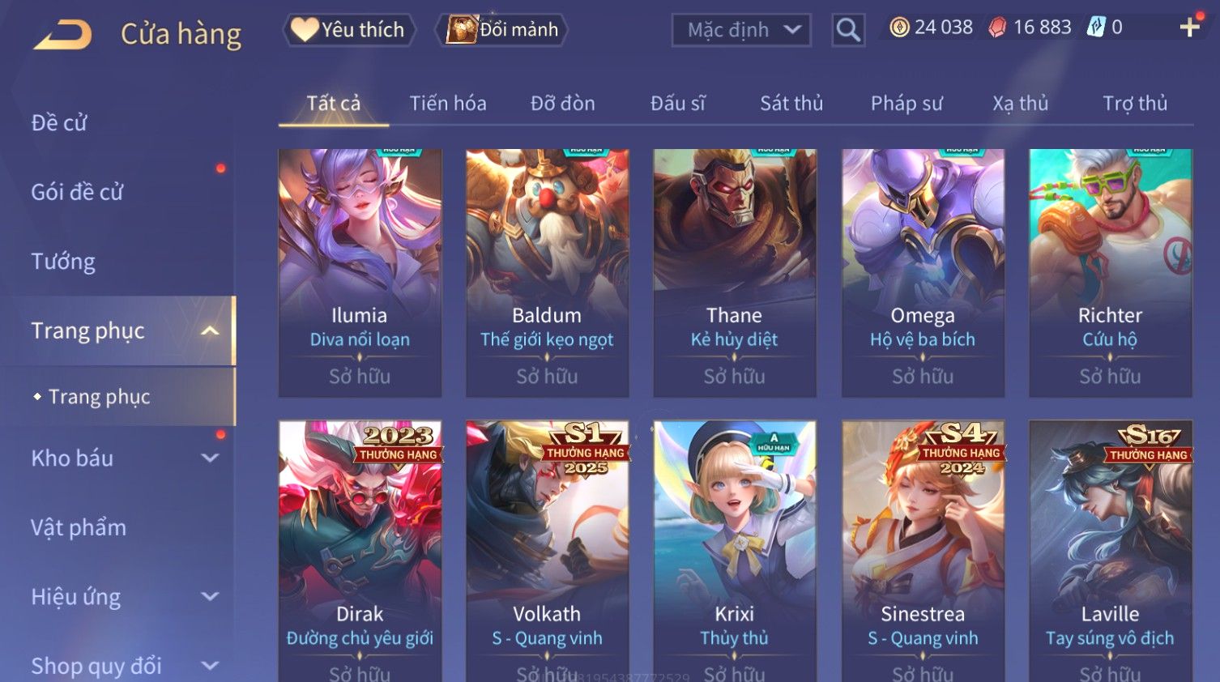Select the Trợ thủ tab
The height and width of the screenshot is (682, 1220).
point(1135,104)
